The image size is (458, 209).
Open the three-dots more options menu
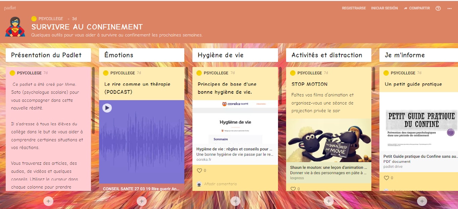click(x=450, y=8)
